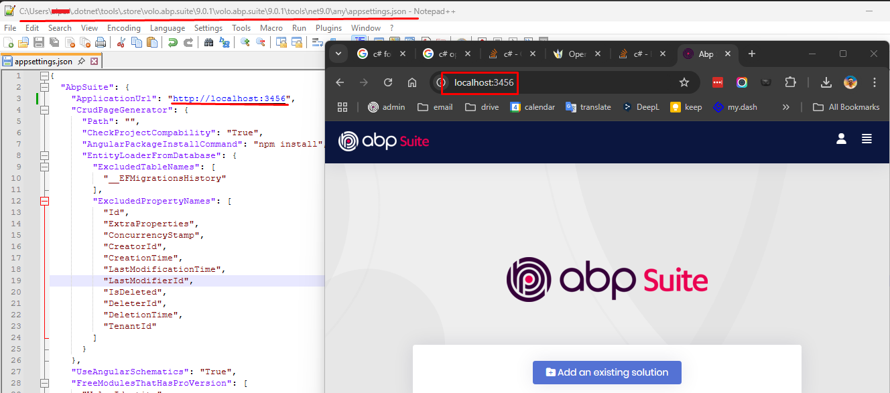Image resolution: width=890 pixels, height=393 pixels.
Task: Open the Chrome three-dot menu
Action: click(875, 82)
